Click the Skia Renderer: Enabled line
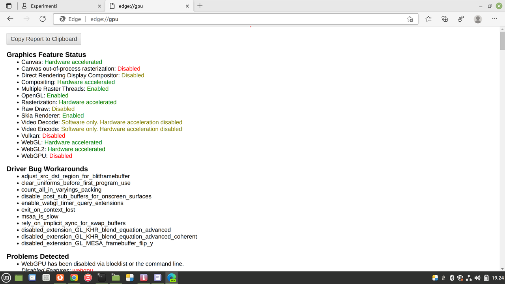505x284 pixels. pyautogui.click(x=52, y=116)
